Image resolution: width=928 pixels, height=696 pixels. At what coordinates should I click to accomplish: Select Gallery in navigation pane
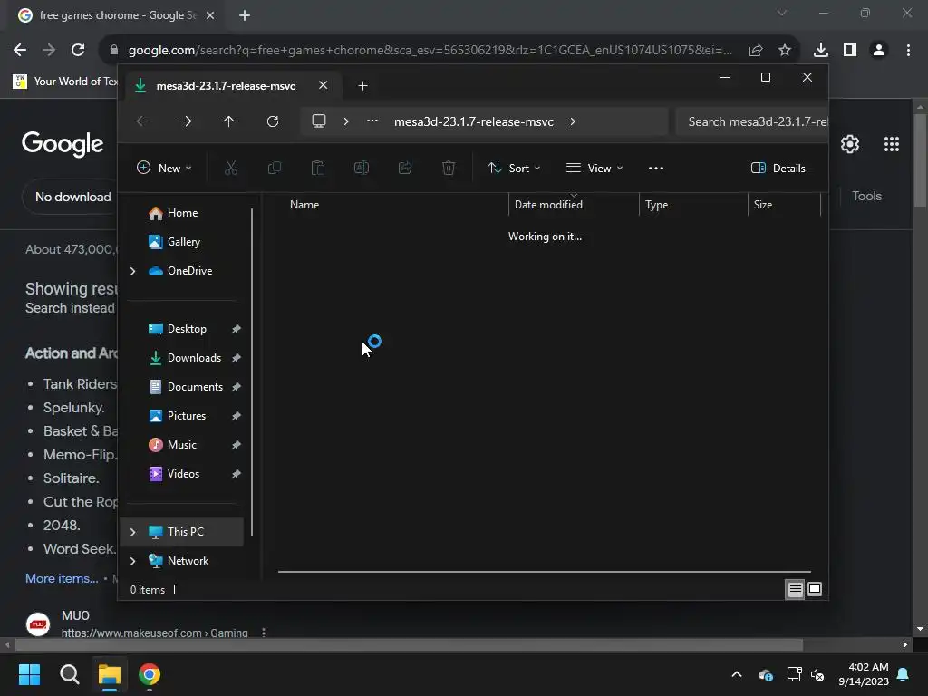pos(182,242)
